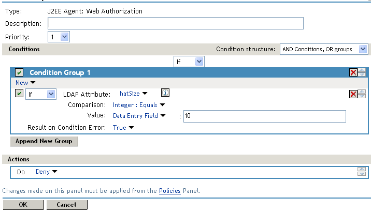Move Condition Group 1 up arrow

pos(362,70)
